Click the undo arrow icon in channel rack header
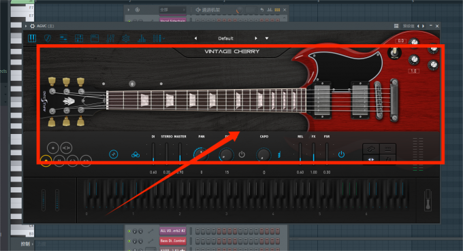The width and height of the screenshot is (463, 251). (x=262, y=10)
